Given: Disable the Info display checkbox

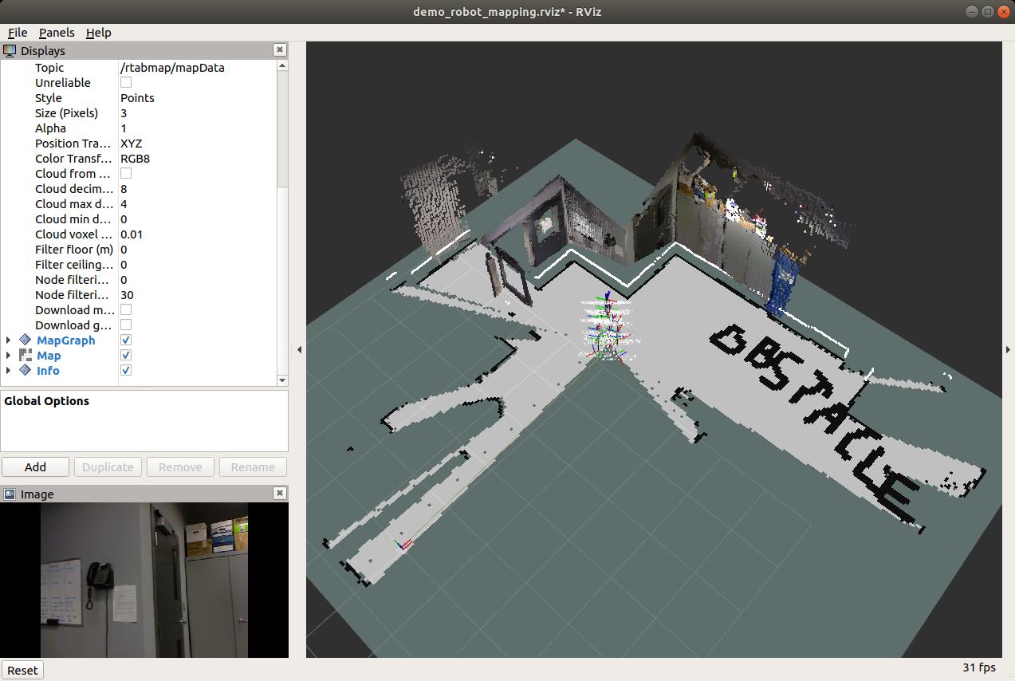Looking at the screenshot, I should pyautogui.click(x=126, y=371).
